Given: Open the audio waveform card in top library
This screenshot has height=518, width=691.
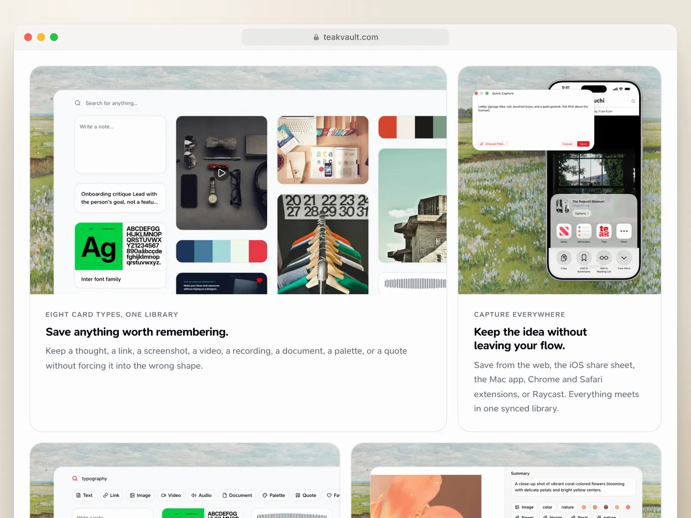Looking at the screenshot, I should (x=412, y=284).
